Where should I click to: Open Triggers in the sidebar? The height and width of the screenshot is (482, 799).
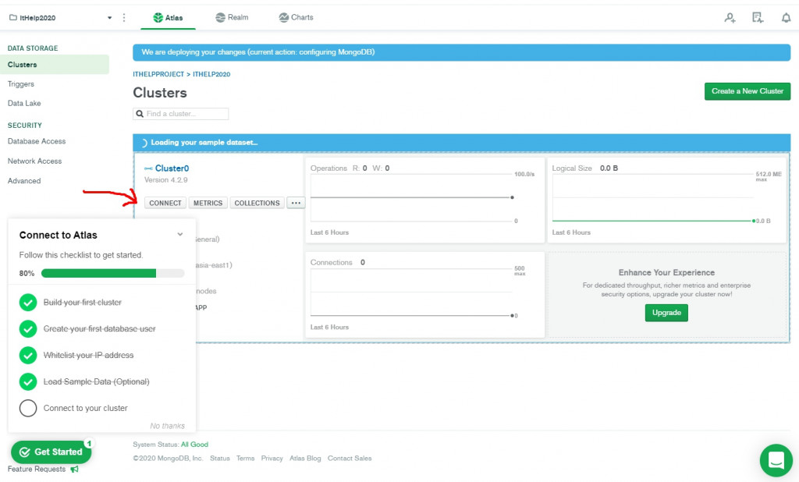point(21,84)
